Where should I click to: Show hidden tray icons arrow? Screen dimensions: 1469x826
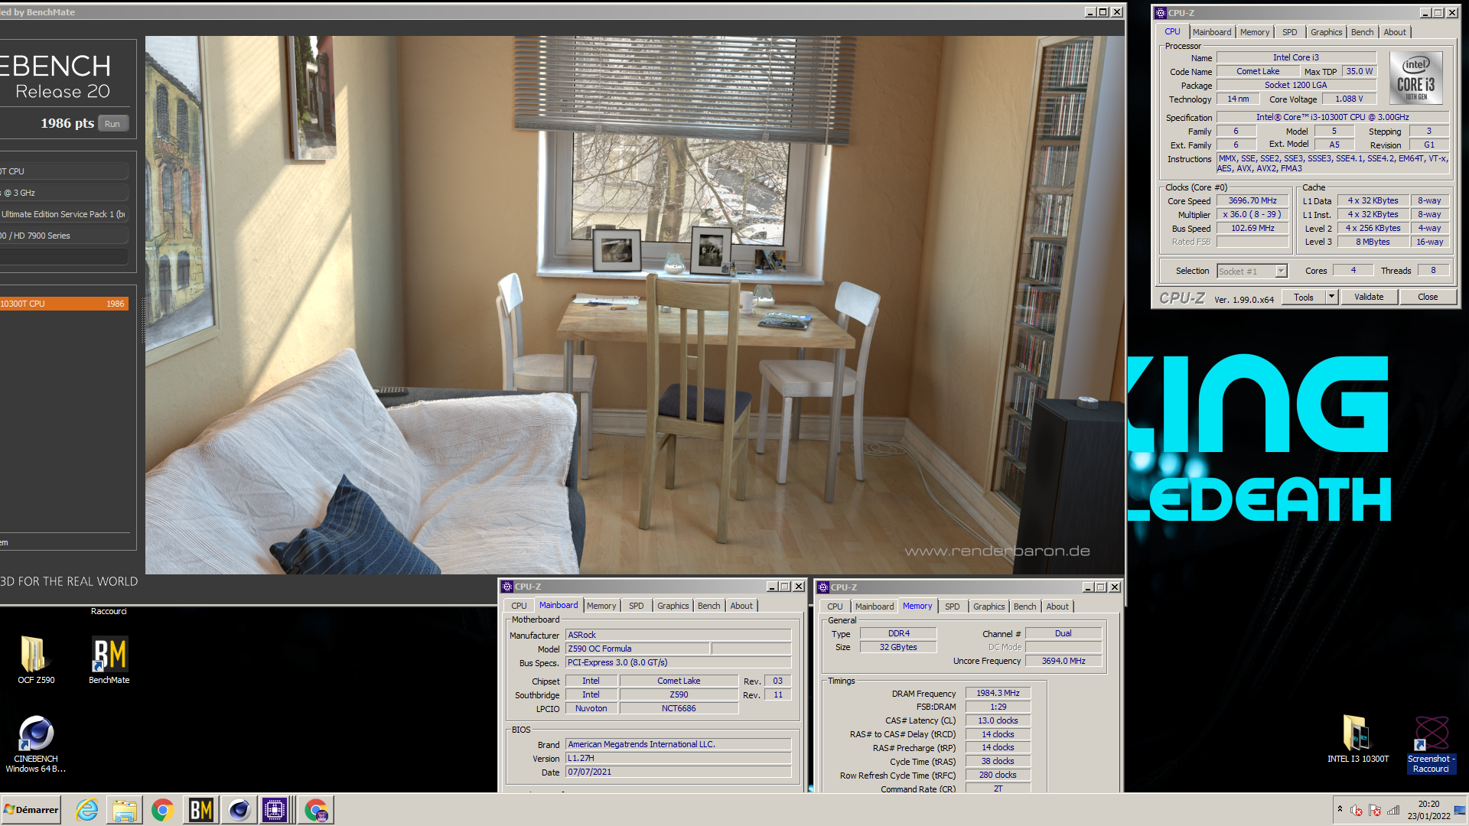point(1340,809)
